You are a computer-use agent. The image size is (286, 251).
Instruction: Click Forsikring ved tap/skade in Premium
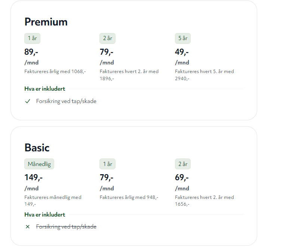tap(66, 101)
